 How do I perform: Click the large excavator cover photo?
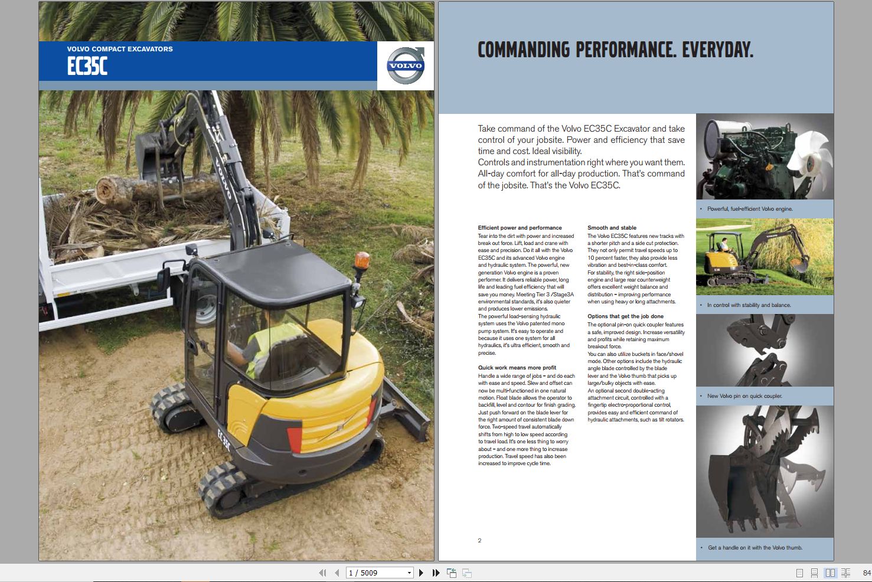(236, 325)
